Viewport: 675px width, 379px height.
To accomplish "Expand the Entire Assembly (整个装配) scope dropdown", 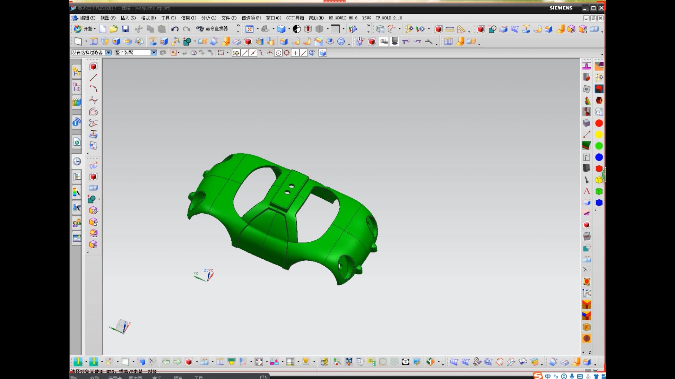I will [x=154, y=53].
